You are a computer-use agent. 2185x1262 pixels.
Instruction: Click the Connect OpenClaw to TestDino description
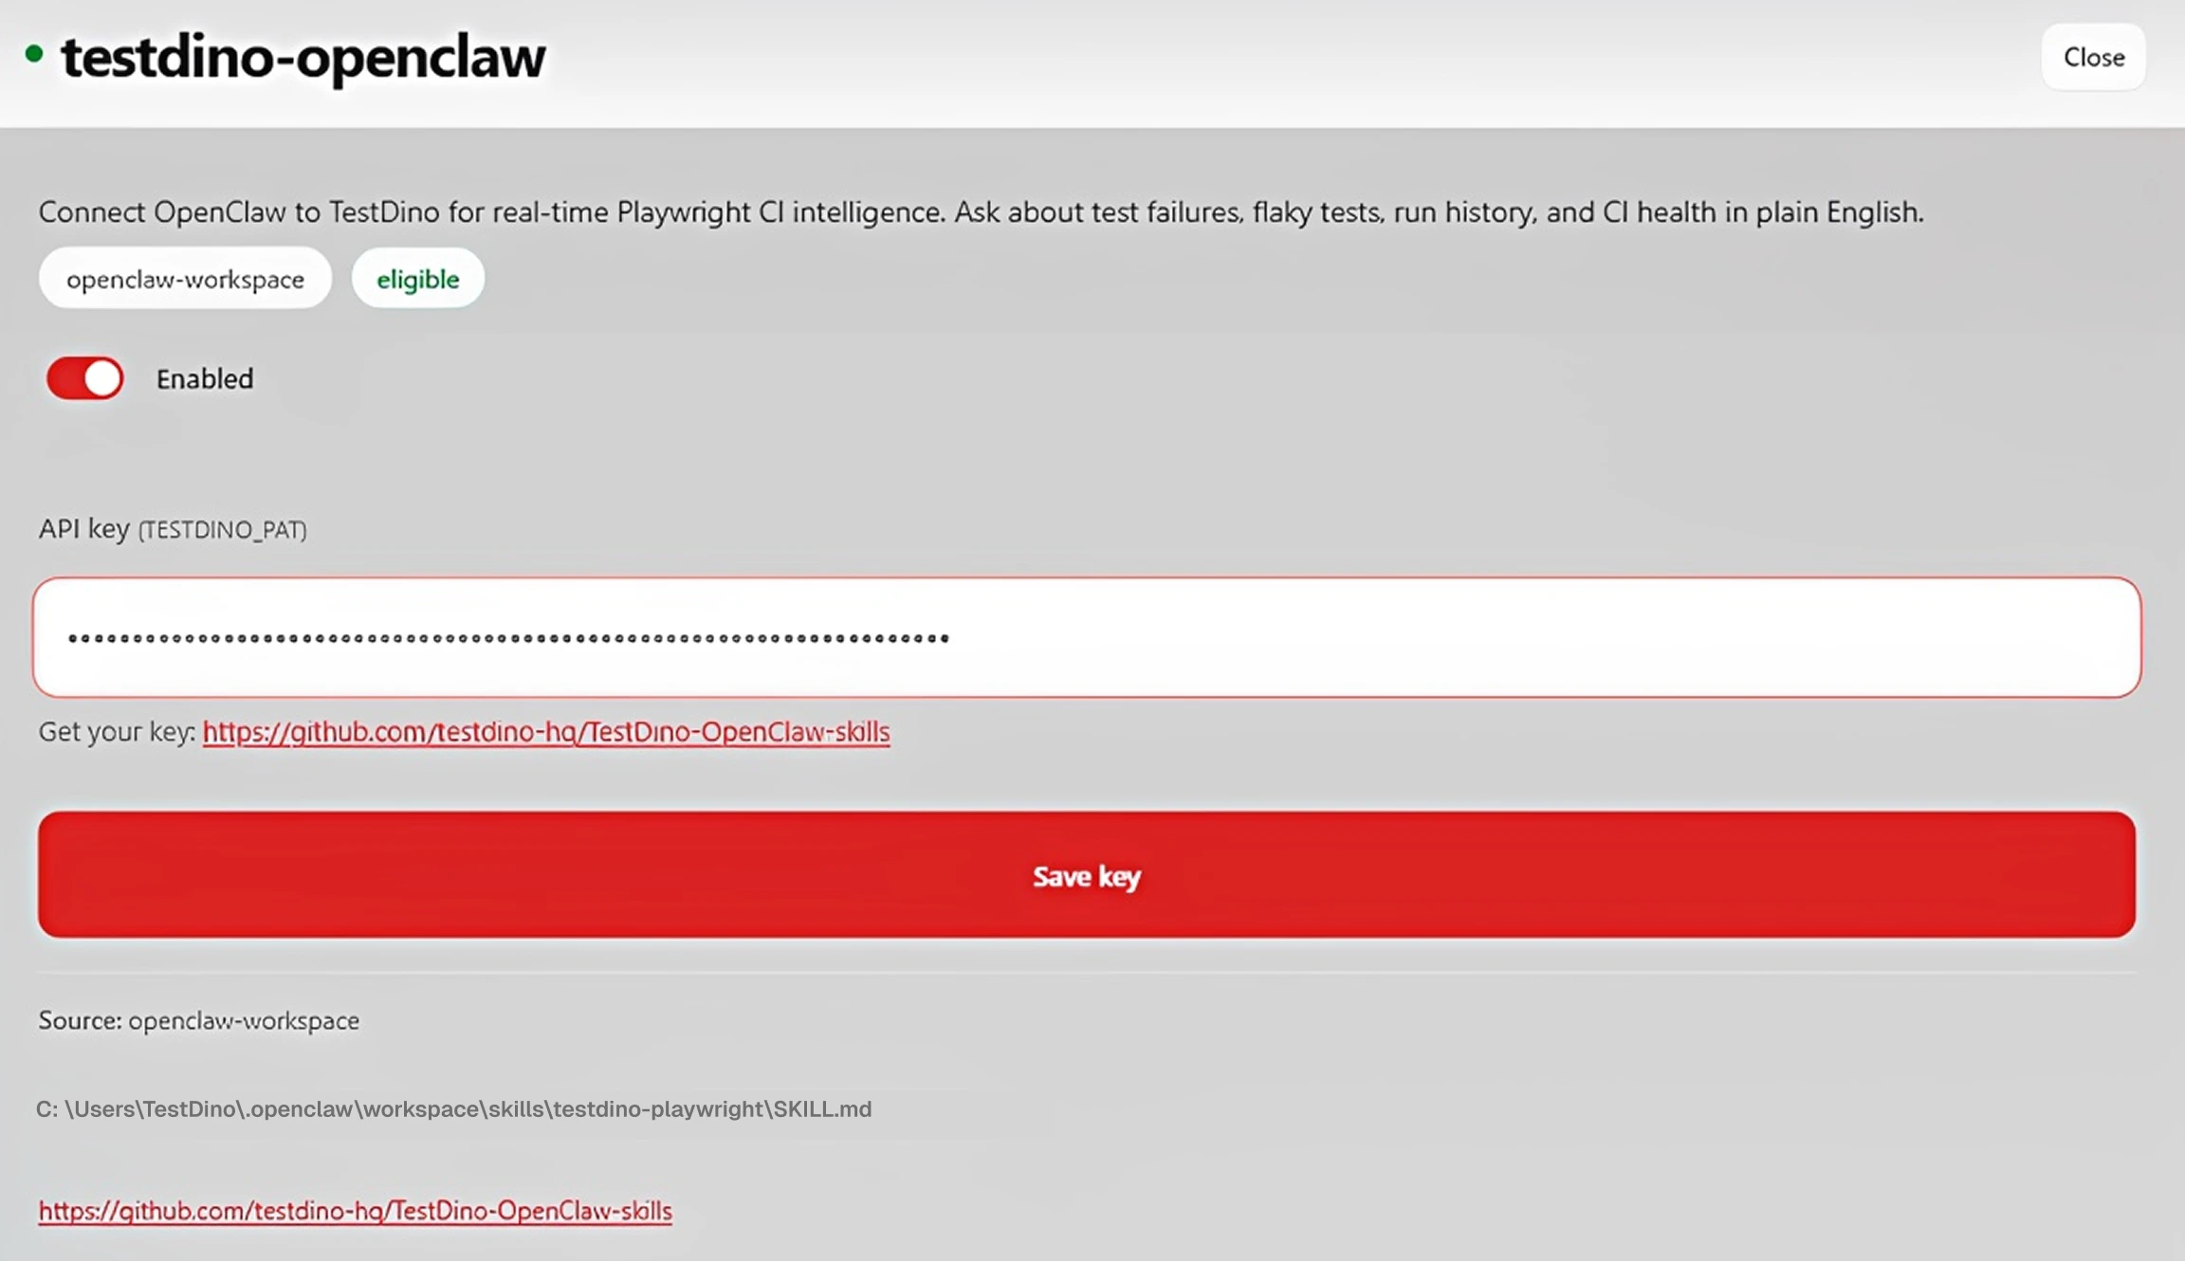pyautogui.click(x=981, y=211)
